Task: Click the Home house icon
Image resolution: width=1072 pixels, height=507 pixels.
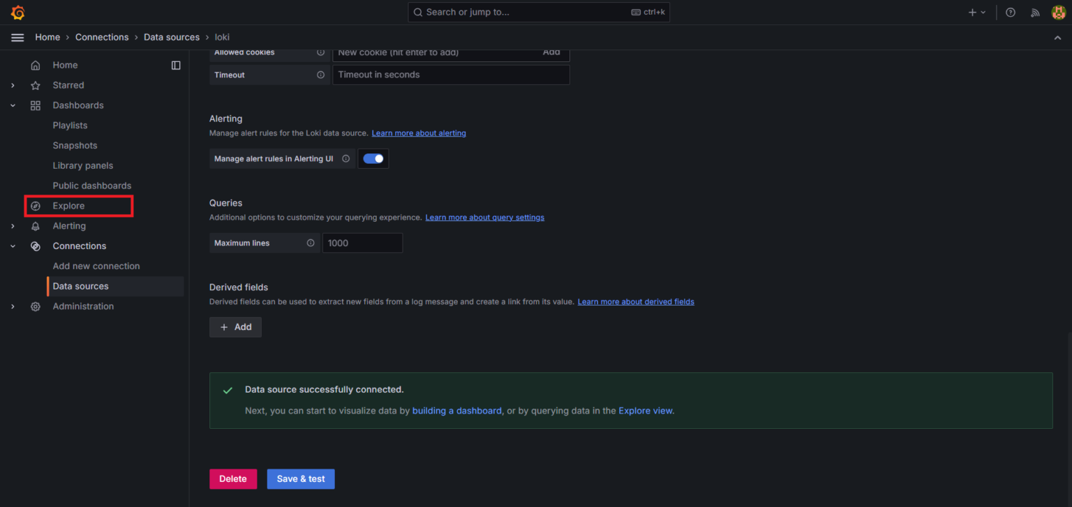Action: pos(36,64)
